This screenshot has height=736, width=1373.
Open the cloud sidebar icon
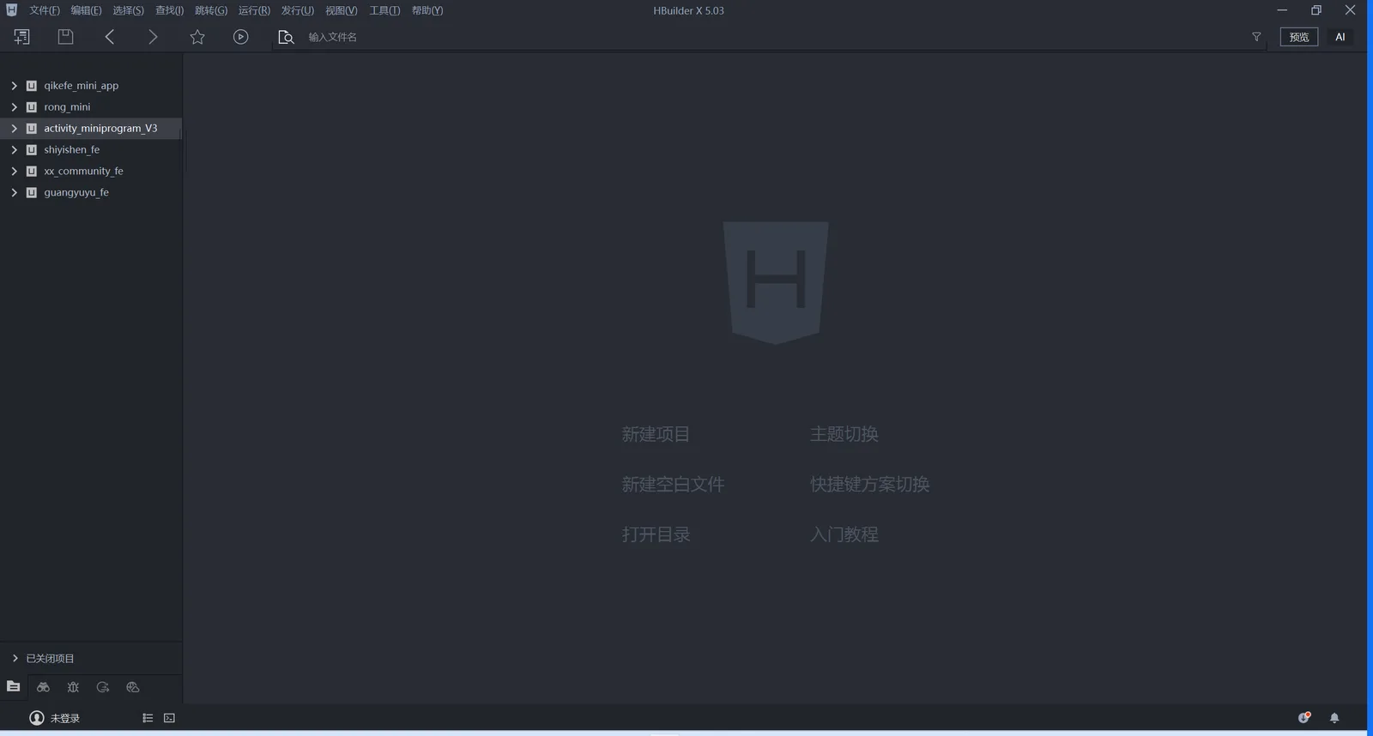(133, 687)
